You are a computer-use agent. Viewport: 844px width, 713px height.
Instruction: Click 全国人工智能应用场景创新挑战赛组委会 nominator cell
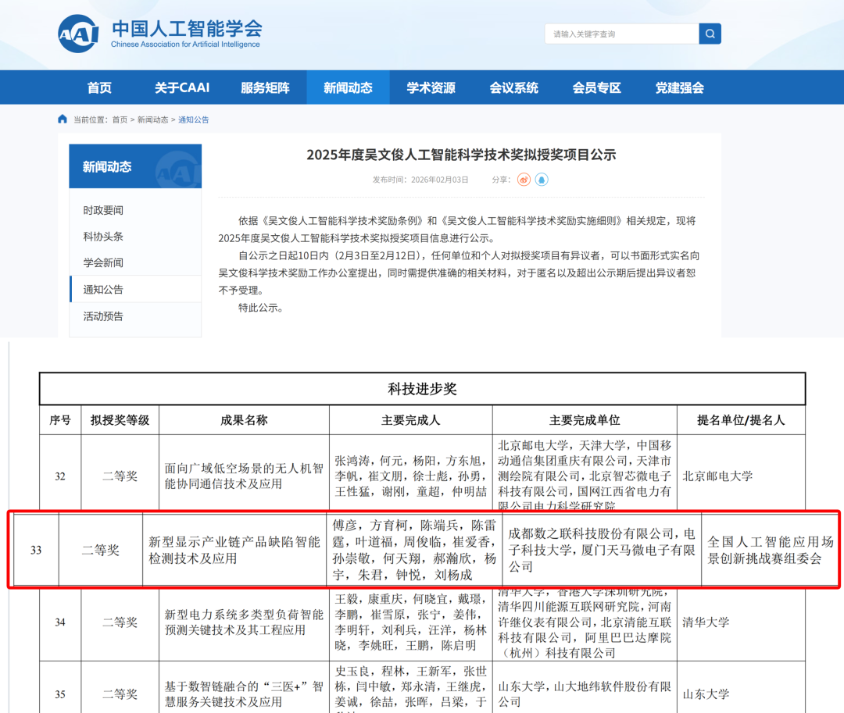tap(771, 550)
